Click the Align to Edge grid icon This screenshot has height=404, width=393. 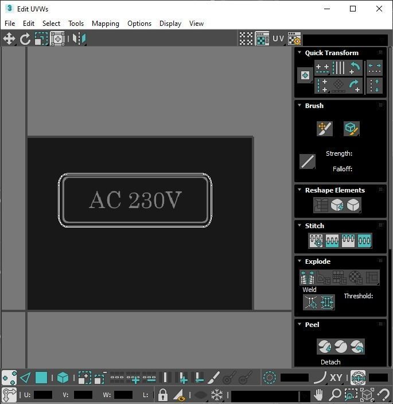338,86
